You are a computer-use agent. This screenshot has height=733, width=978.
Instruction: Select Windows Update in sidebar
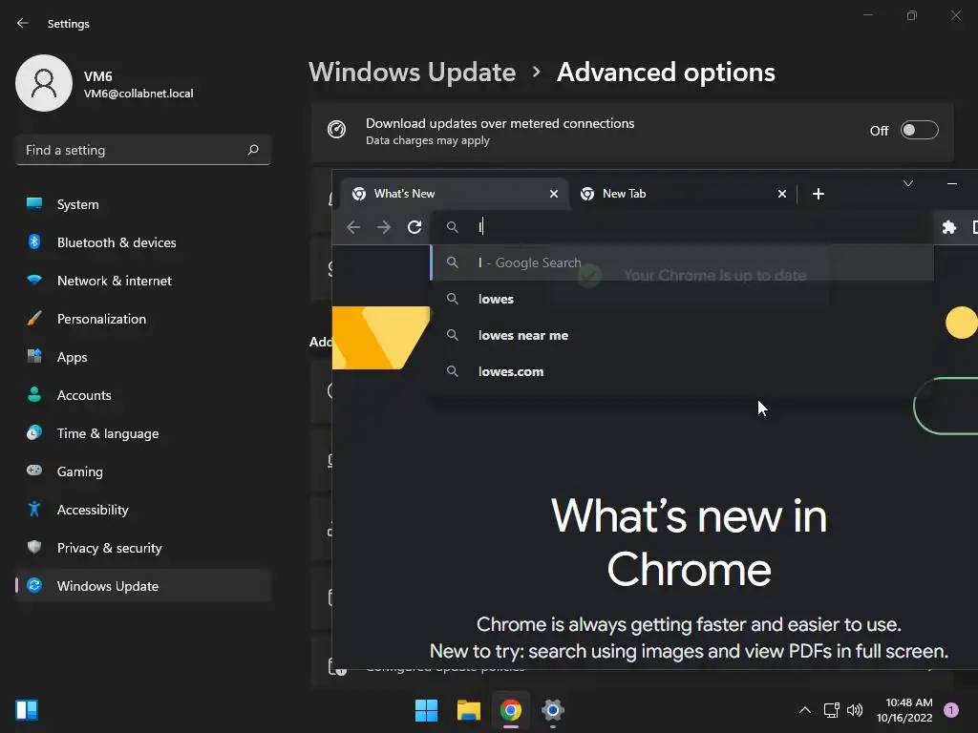pyautogui.click(x=143, y=586)
